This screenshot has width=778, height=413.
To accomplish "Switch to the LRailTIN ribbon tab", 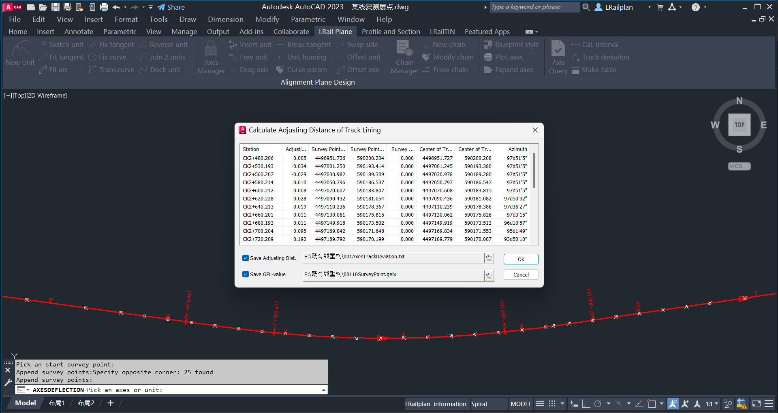I will click(442, 32).
